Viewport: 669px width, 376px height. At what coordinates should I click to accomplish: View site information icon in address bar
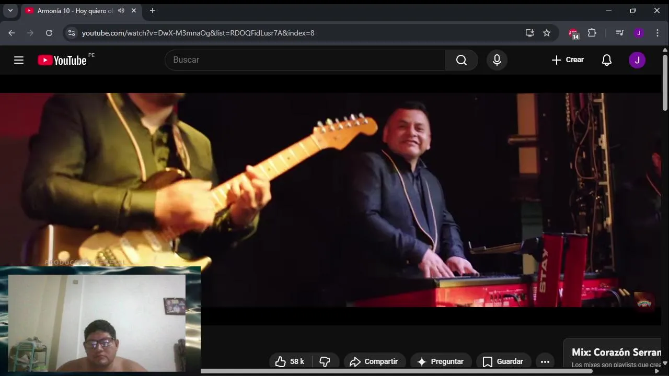[72, 33]
